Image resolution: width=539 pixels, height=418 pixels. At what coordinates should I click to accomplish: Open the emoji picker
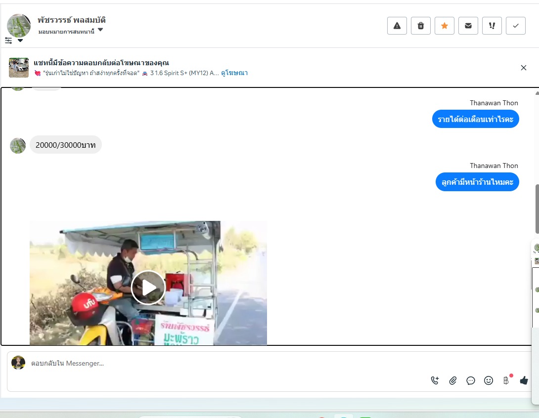(489, 380)
